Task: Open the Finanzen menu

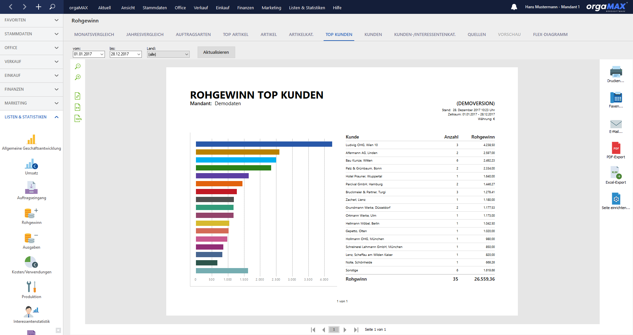Action: point(245,8)
